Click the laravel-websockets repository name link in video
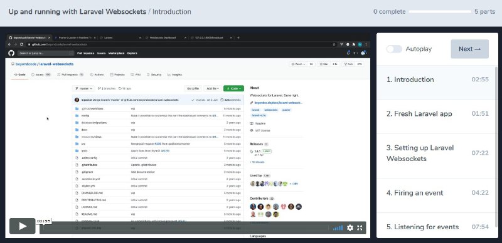The image size is (502, 243). click(x=56, y=65)
